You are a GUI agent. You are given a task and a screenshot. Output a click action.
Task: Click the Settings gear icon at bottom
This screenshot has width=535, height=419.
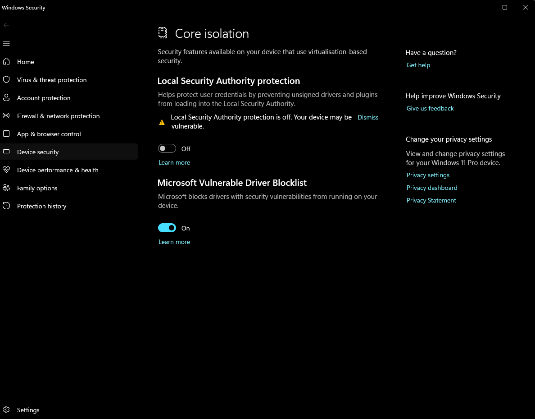click(6, 410)
